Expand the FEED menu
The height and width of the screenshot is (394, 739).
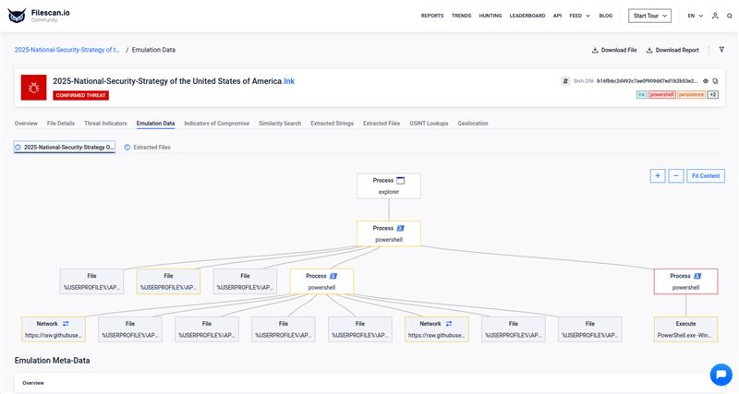[580, 16]
